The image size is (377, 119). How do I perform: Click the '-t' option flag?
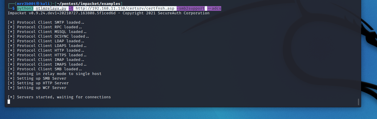coord(71,8)
